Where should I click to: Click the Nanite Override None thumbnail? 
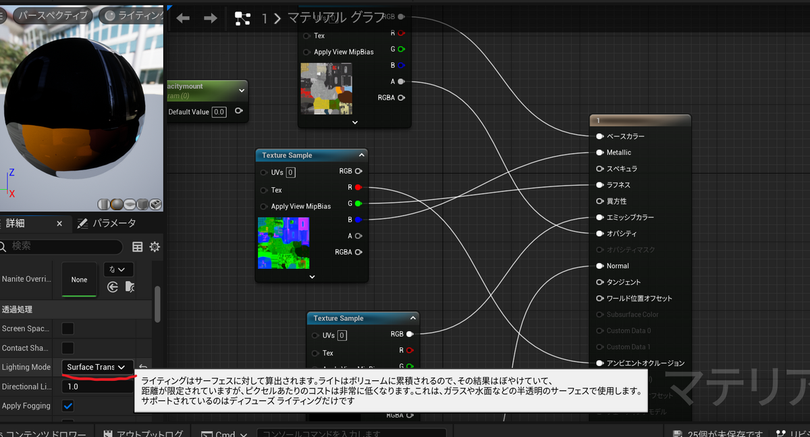79,279
